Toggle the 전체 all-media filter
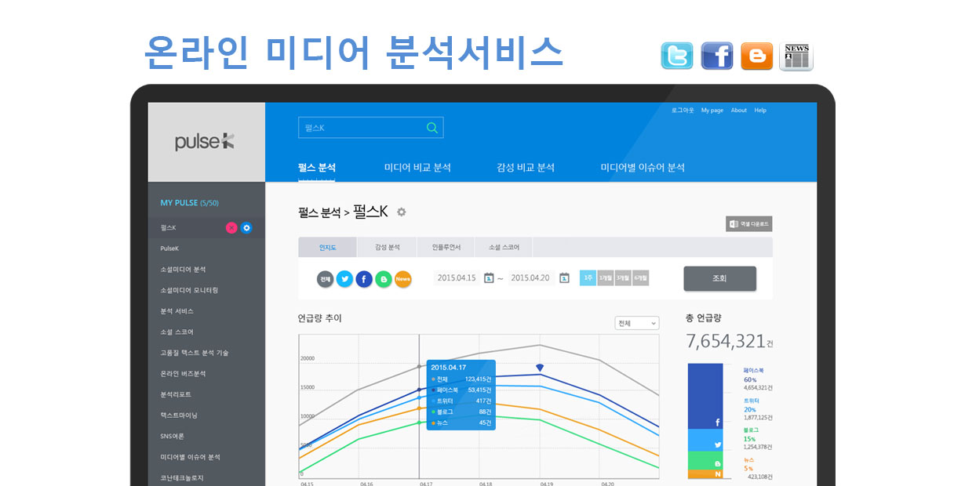965x486 pixels. [x=325, y=279]
